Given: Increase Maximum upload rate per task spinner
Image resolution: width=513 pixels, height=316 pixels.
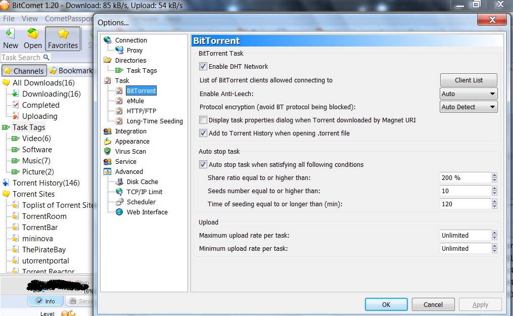Looking at the screenshot, I should pyautogui.click(x=494, y=233).
